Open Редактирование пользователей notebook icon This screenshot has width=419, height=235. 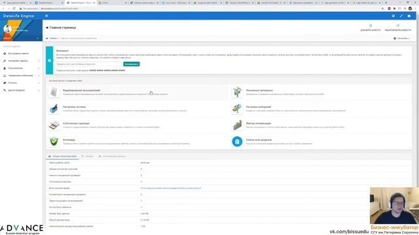click(x=54, y=92)
